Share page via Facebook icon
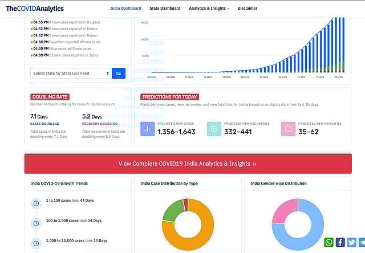This screenshot has height=253, width=365. point(340,243)
